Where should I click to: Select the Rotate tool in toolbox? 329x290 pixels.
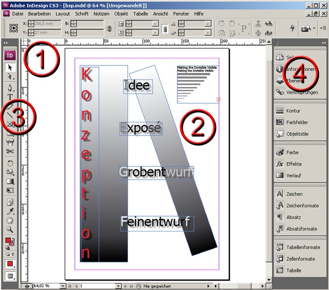pyautogui.click(x=10, y=163)
